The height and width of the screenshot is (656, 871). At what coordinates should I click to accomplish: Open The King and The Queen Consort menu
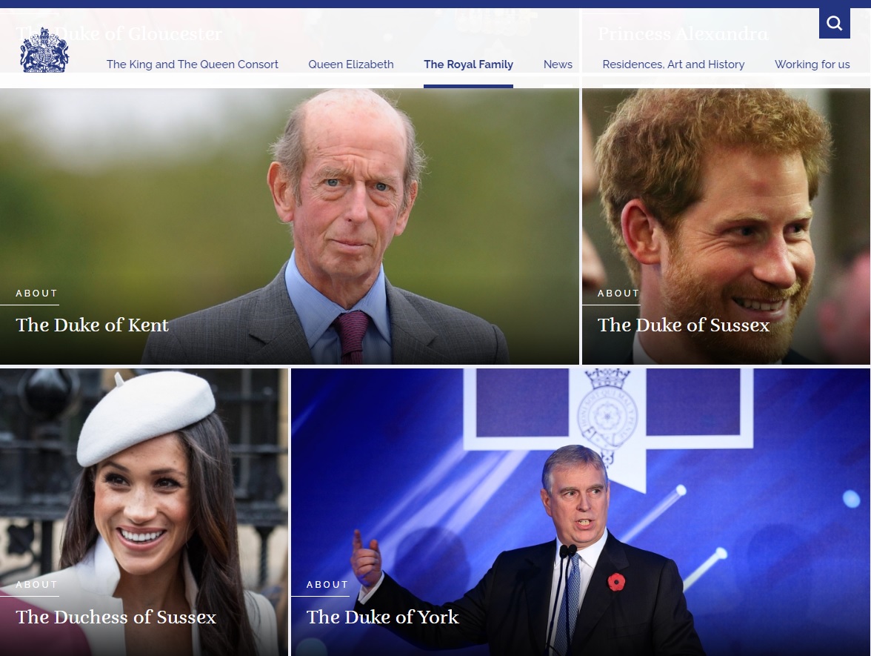pos(193,64)
